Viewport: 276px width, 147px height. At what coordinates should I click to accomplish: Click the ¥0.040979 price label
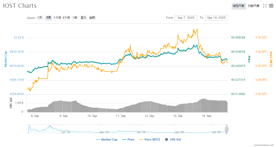pos(238,66)
